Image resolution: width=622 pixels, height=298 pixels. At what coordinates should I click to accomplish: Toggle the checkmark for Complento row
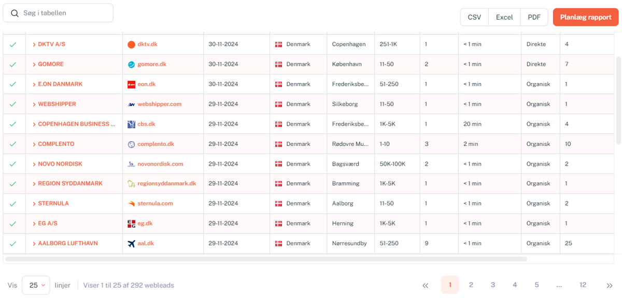13,144
